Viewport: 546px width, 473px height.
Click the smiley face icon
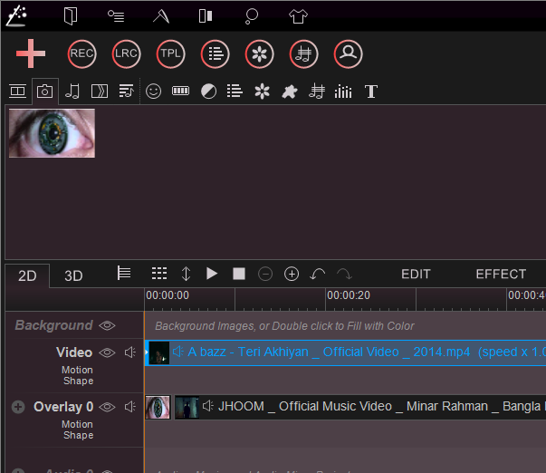pyautogui.click(x=154, y=92)
